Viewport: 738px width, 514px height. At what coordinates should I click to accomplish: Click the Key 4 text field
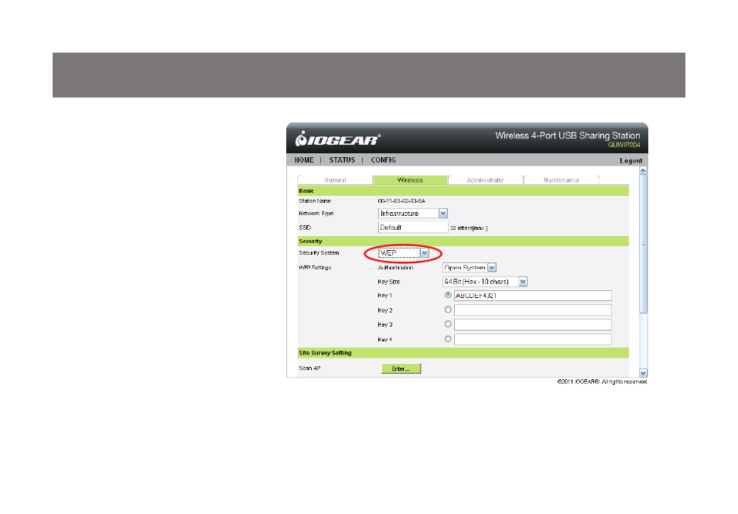click(533, 339)
